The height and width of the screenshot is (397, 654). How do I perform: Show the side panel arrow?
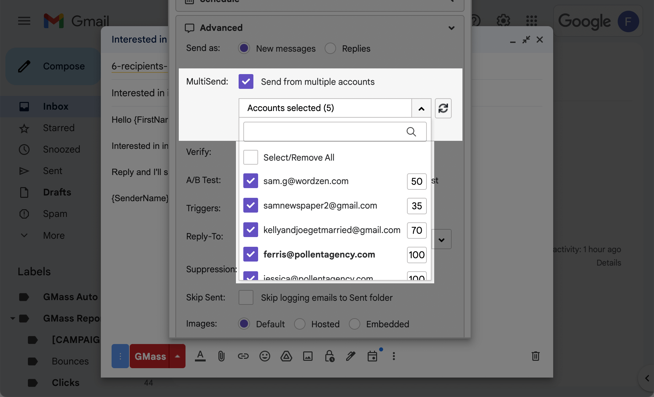(x=647, y=378)
